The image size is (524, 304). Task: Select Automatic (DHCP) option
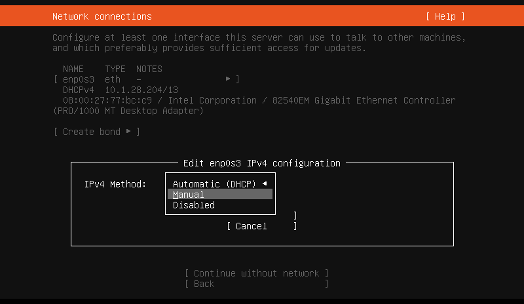[214, 184]
